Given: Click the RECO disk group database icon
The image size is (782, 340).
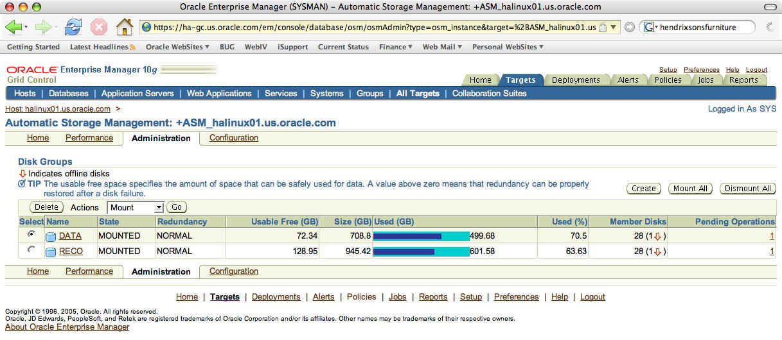Looking at the screenshot, I should click(x=51, y=251).
